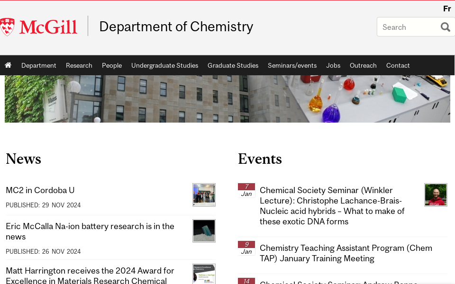
Task: Click the speaker photo thumbnail for Winkler Lecture
Action: 436,195
